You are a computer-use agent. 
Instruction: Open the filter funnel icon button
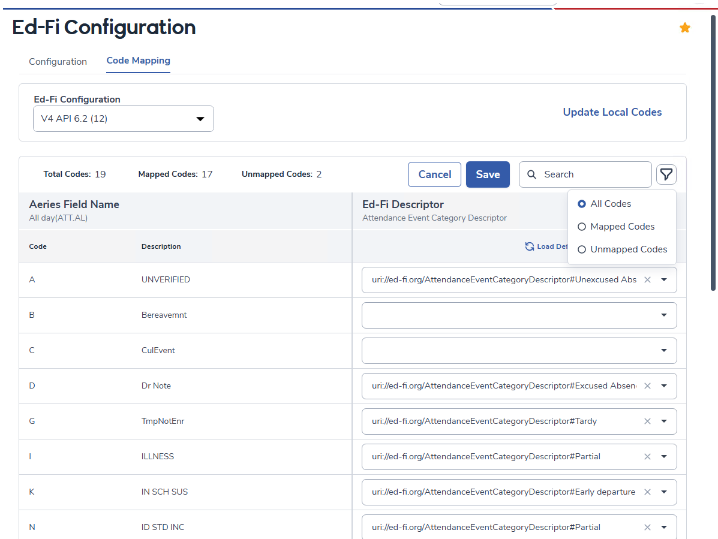666,174
